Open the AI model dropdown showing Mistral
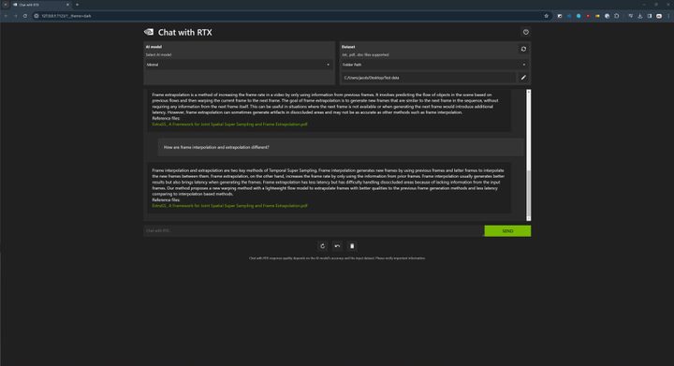 (239, 65)
